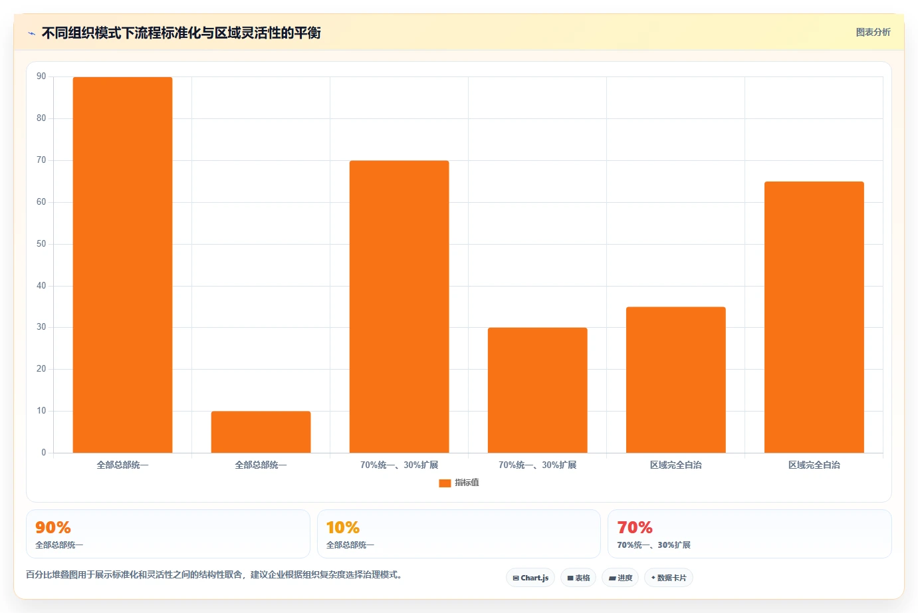Select the tallest bar reaching 90

(122, 265)
